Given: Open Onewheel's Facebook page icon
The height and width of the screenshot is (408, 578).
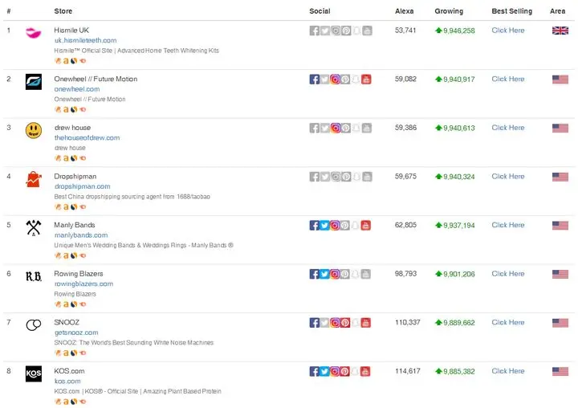Looking at the screenshot, I should click(x=315, y=80).
